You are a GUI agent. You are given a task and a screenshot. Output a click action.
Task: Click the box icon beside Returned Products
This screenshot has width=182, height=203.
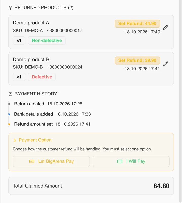[x=10, y=8]
